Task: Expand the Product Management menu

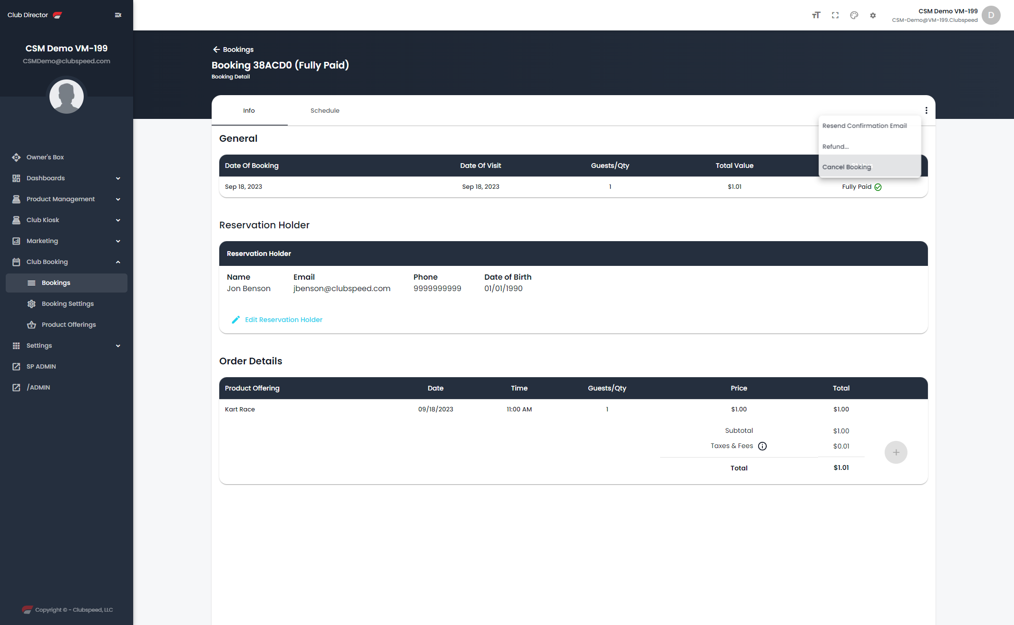Action: click(x=67, y=199)
